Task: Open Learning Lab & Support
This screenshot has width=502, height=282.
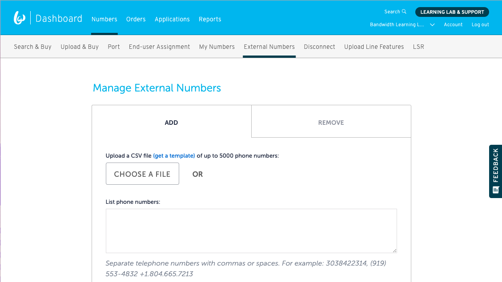Action: [x=452, y=12]
